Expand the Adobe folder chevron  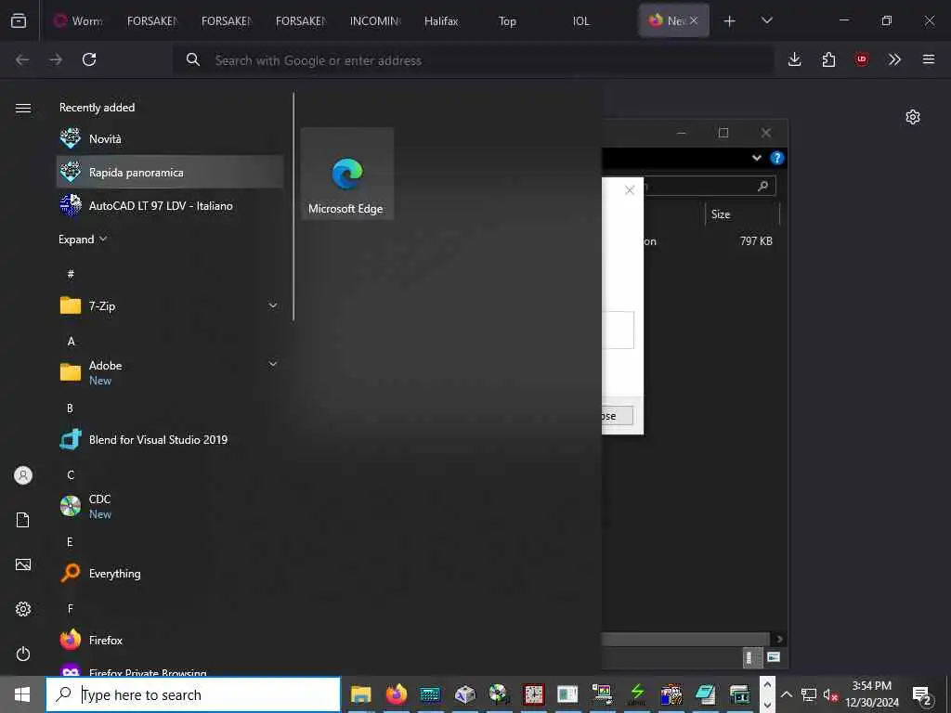point(273,364)
